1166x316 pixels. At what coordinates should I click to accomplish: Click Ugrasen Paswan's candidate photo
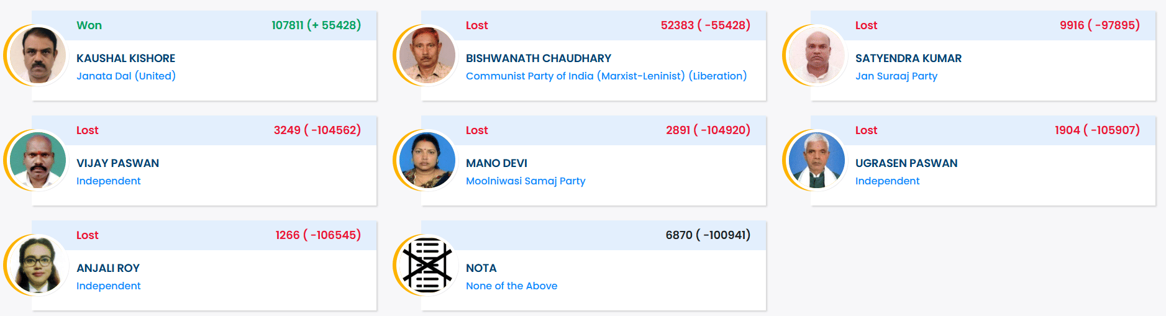[x=817, y=160]
